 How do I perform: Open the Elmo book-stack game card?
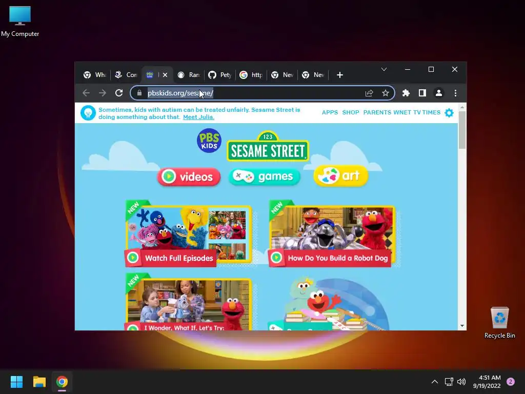[x=330, y=304]
